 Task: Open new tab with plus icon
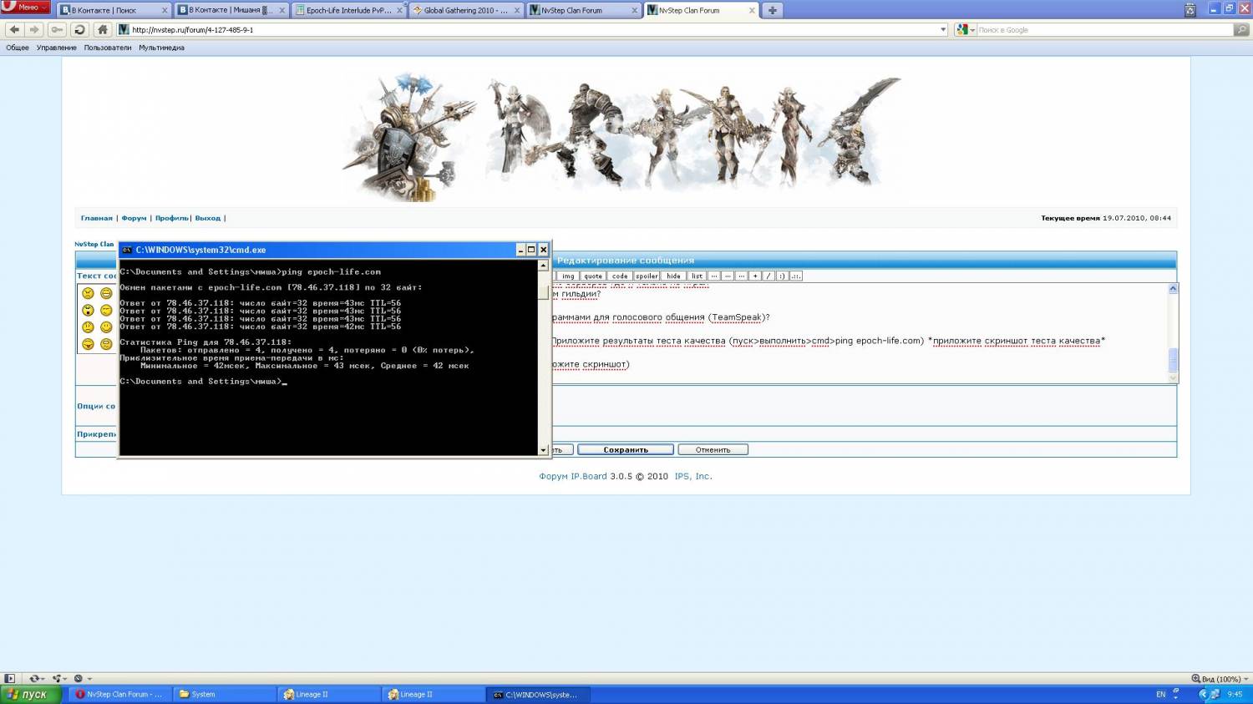tap(772, 10)
